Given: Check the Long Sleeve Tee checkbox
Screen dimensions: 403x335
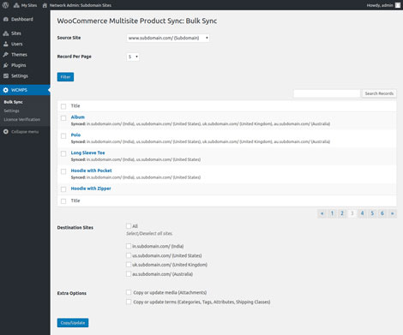Looking at the screenshot, I should tap(63, 153).
